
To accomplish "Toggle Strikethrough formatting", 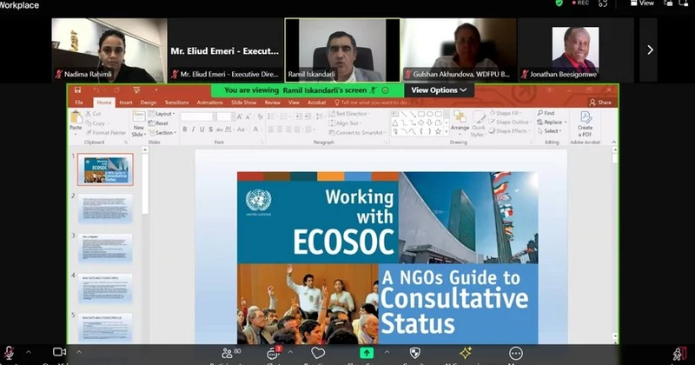I will tap(219, 129).
